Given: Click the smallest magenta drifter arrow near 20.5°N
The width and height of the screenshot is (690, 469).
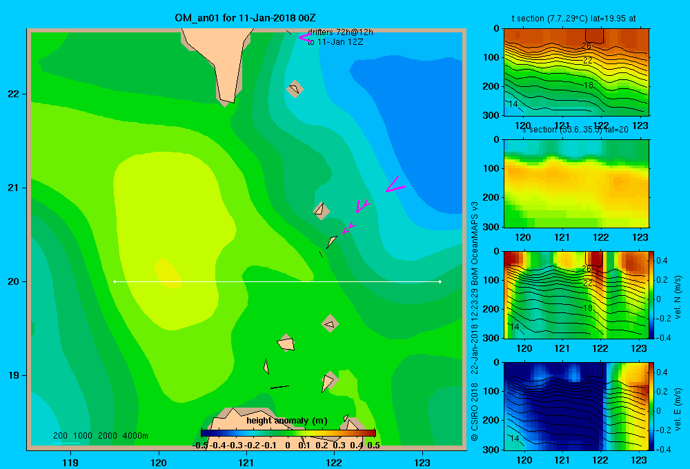Looking at the screenshot, I should click(x=348, y=228).
